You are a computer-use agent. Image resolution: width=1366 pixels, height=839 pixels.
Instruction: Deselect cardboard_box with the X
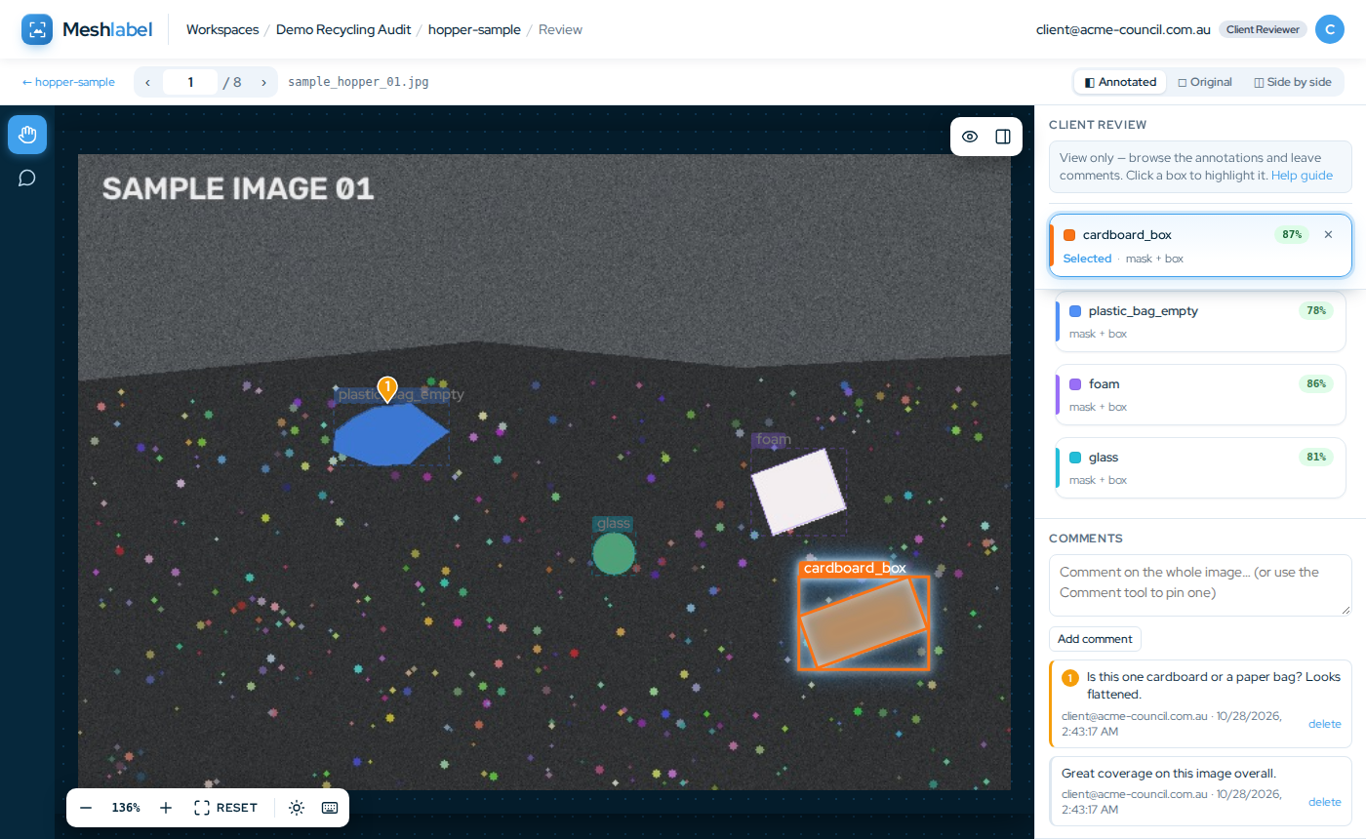pyautogui.click(x=1328, y=234)
